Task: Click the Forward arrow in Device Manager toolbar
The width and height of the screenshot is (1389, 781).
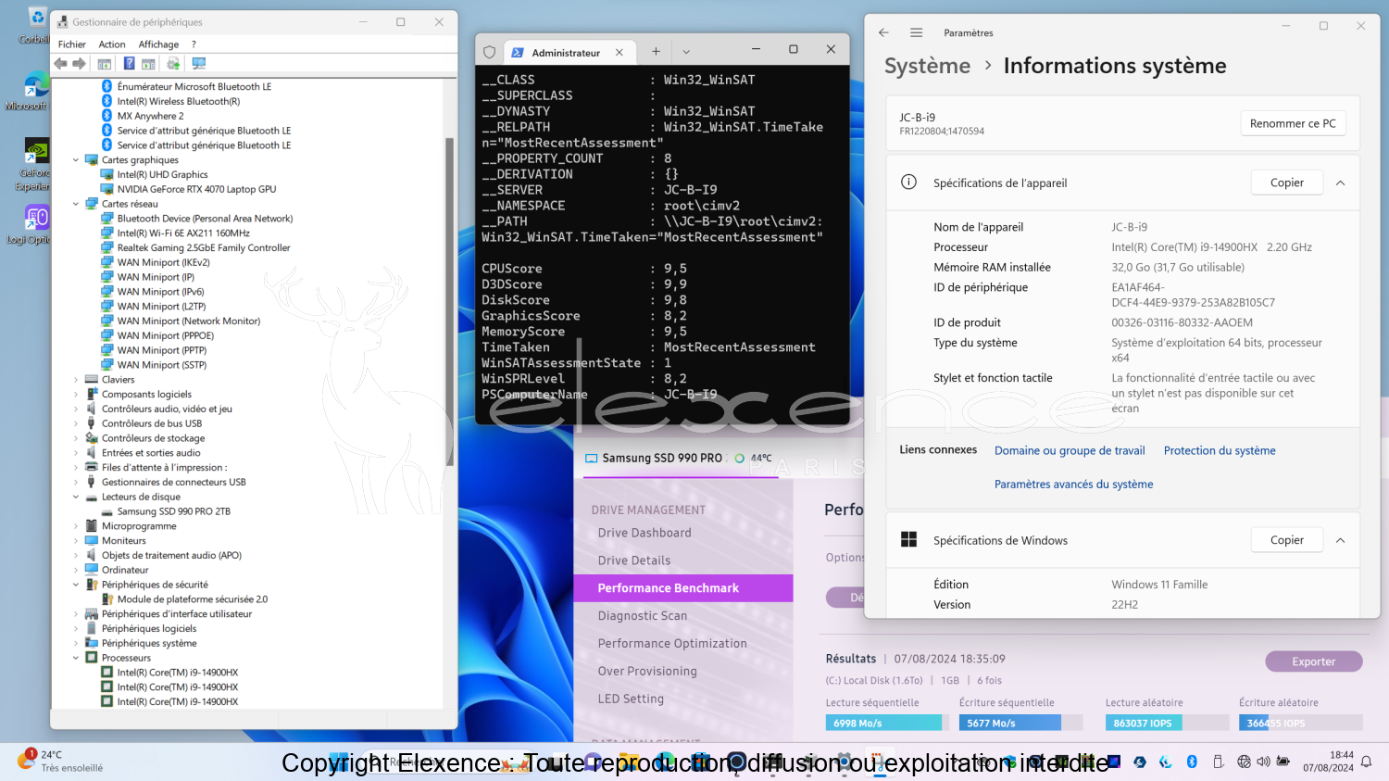Action: [80, 64]
